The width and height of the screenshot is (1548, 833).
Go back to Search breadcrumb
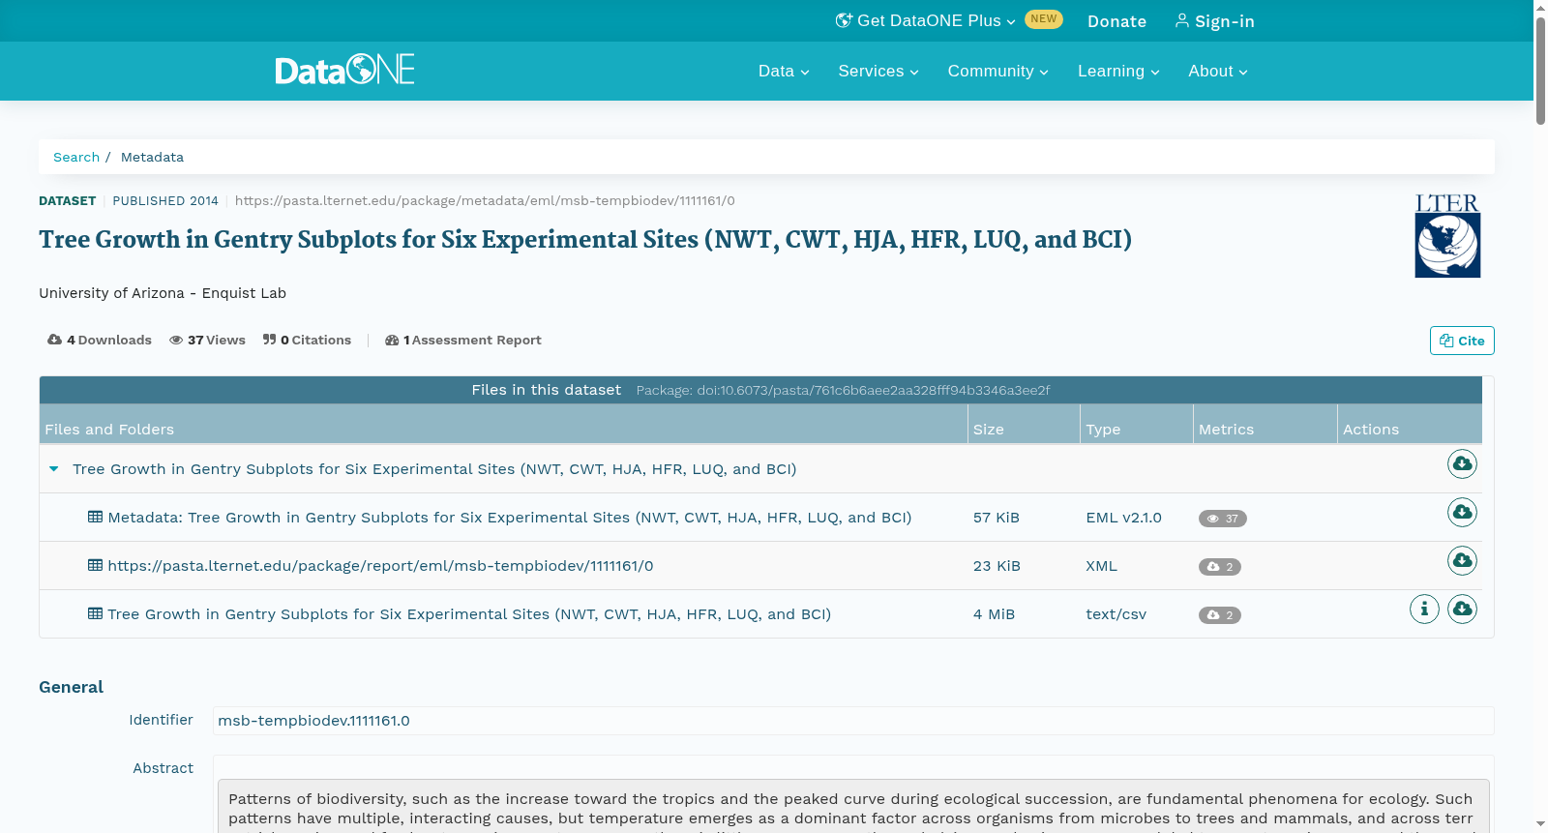coord(76,157)
